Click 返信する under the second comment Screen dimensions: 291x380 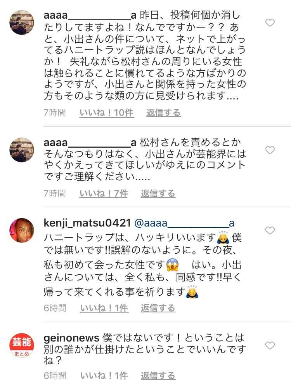click(158, 193)
